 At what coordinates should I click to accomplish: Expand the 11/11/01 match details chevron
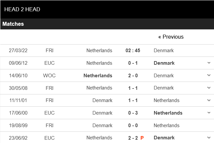coord(209,100)
